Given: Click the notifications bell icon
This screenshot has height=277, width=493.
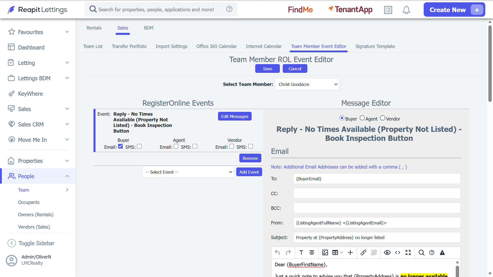Looking at the screenshot, I should (x=406, y=10).
